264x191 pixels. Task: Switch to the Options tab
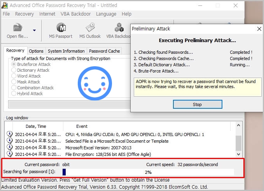click(36, 51)
